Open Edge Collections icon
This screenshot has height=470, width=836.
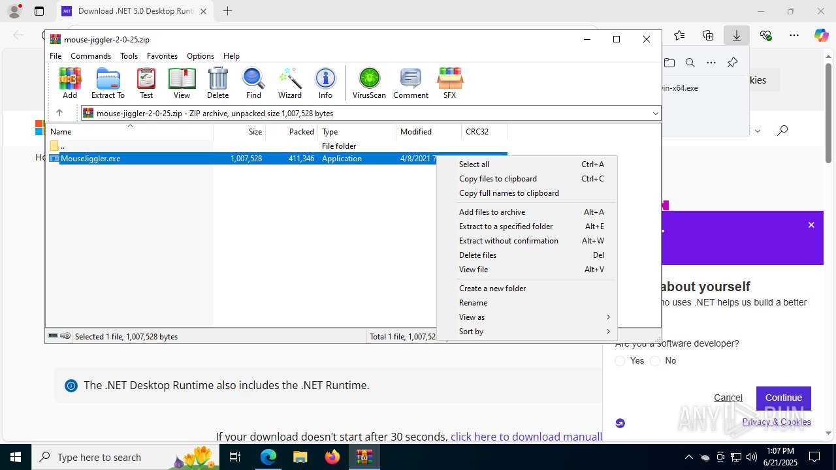click(x=708, y=35)
